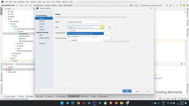This screenshot has width=189, height=106.
Task: Open the Build menu
Action: click(x=39, y=2)
